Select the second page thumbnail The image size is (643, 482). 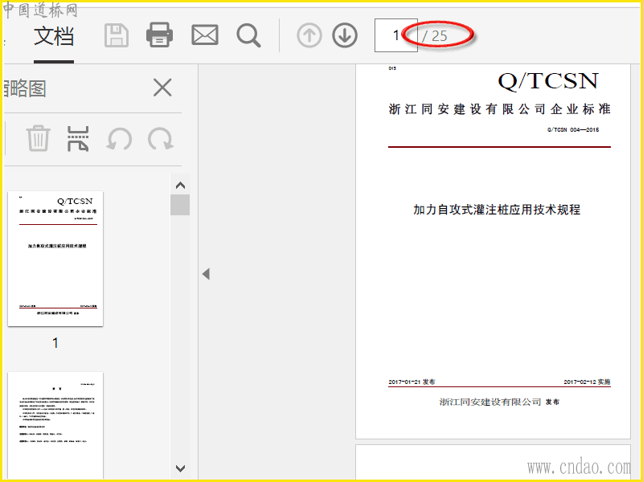point(55,425)
